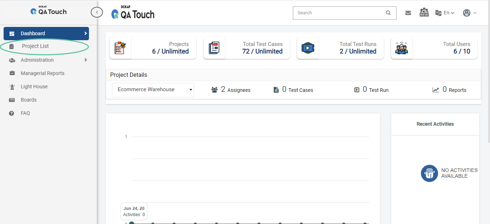The image size is (490, 224).
Task: Open the Projects 6 / Unlimited card
Action: 153,48
